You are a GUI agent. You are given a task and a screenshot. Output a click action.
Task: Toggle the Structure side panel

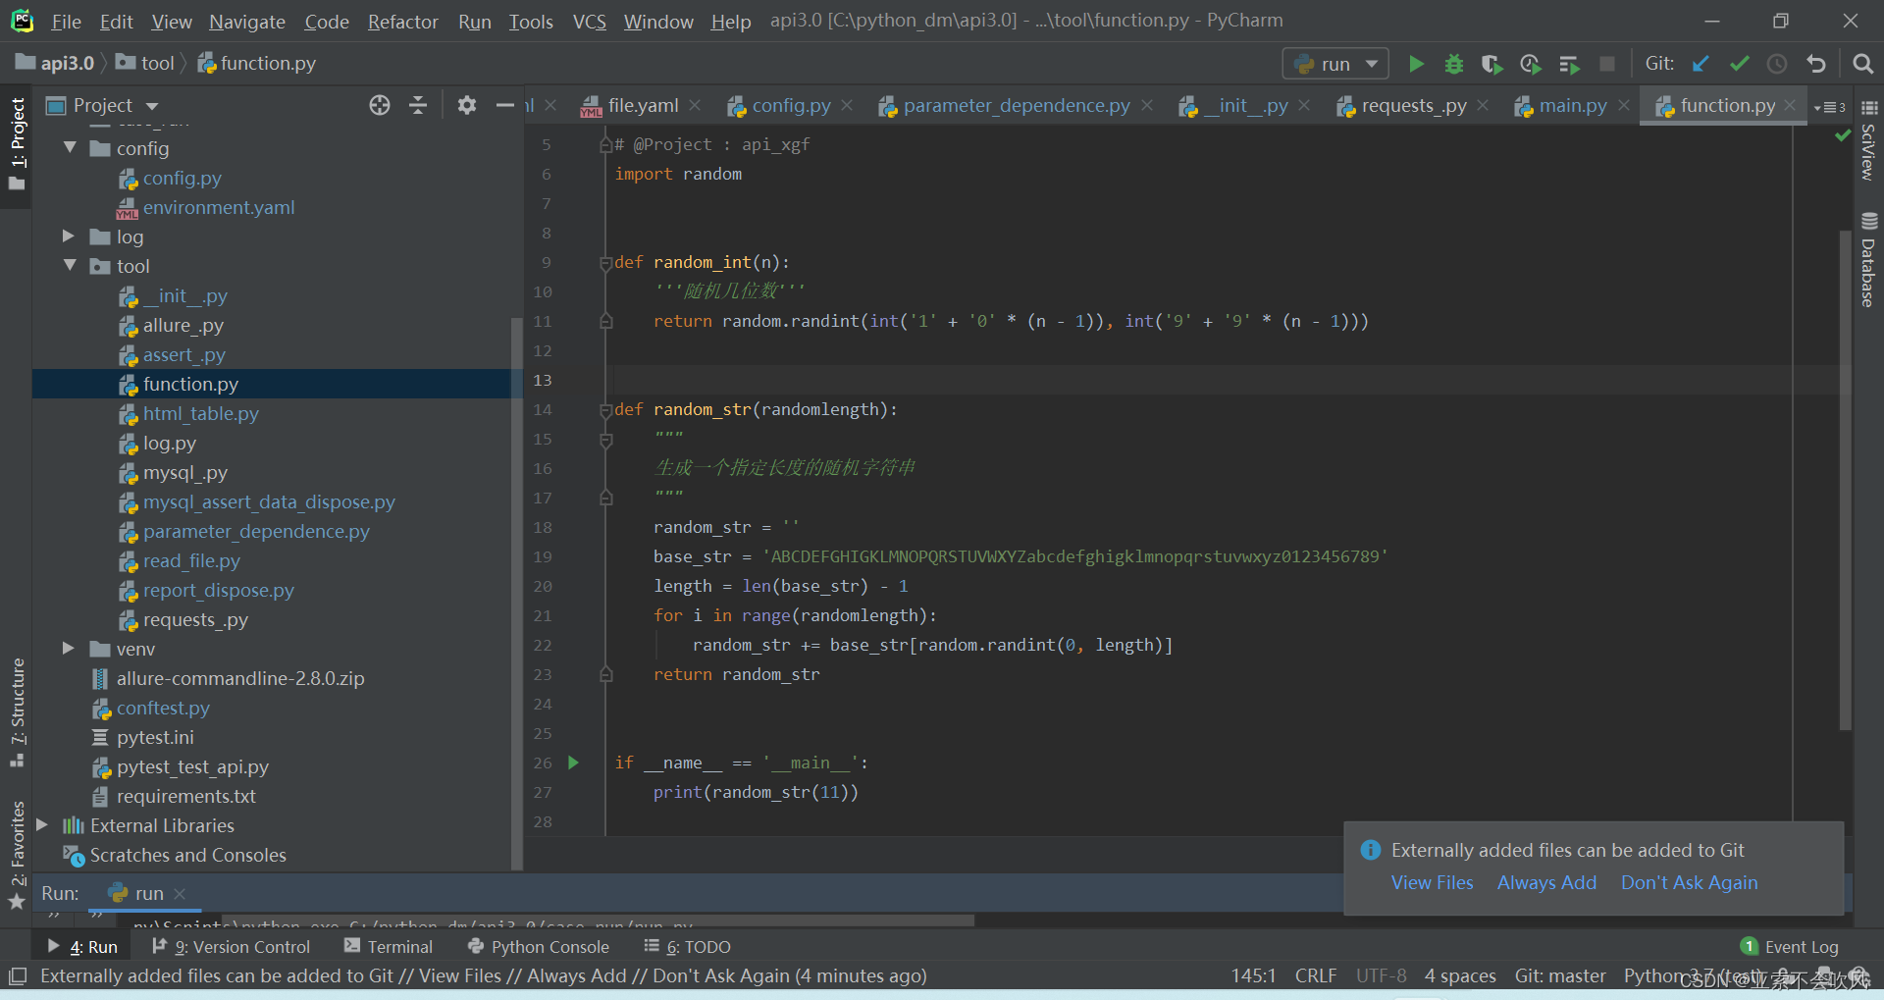tap(17, 711)
